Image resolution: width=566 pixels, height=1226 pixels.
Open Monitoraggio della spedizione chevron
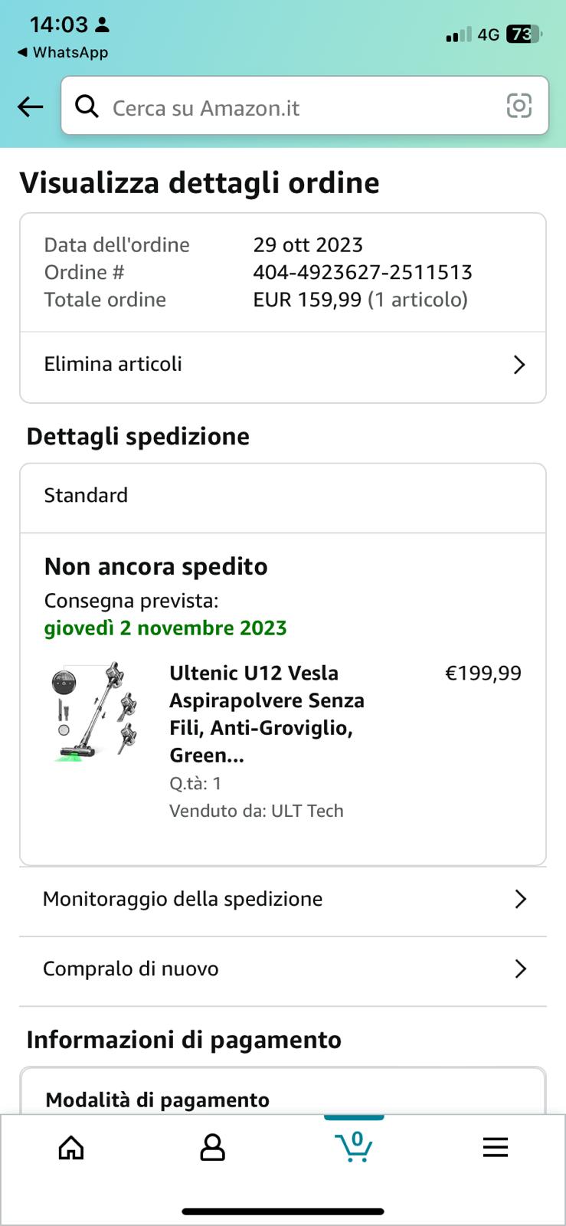[520, 899]
